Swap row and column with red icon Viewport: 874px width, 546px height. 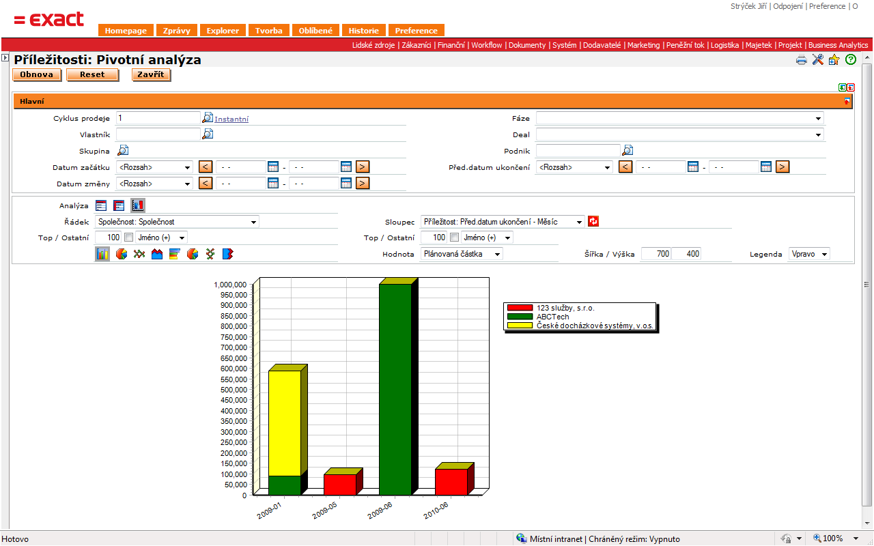pos(593,221)
